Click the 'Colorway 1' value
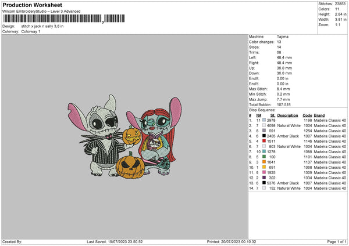Screen dimensions: 349x246 click(31, 31)
